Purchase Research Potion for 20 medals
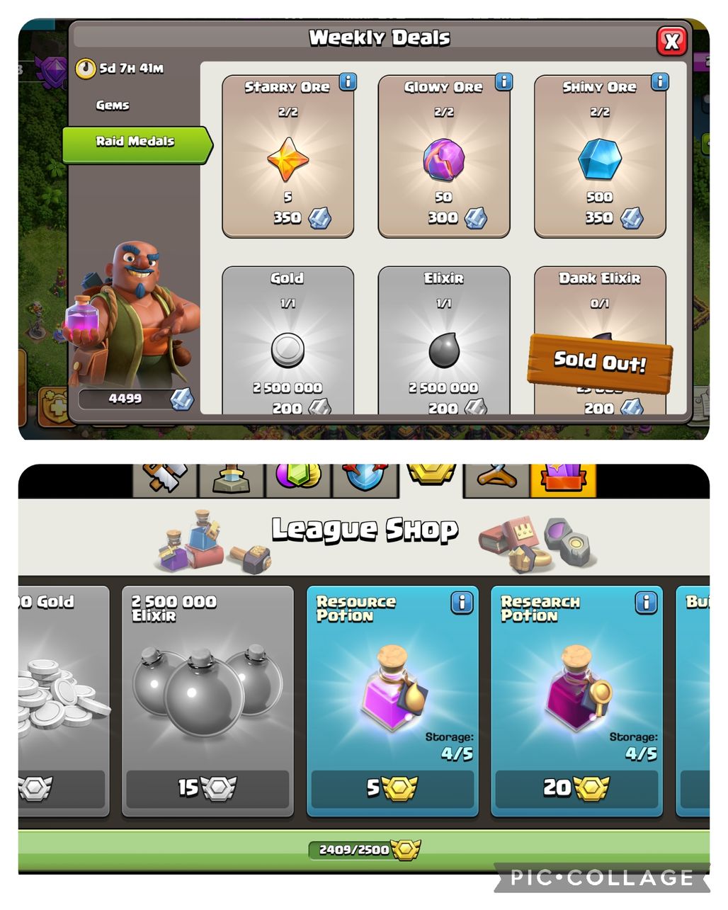This screenshot has height=910, width=728. pos(576,789)
